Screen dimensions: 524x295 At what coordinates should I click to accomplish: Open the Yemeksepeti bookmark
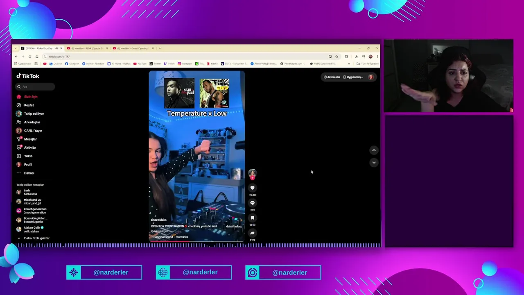pos(293,64)
